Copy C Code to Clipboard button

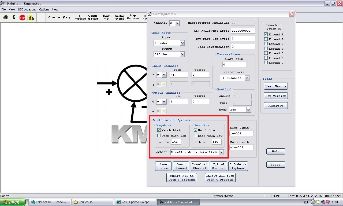click(238, 166)
